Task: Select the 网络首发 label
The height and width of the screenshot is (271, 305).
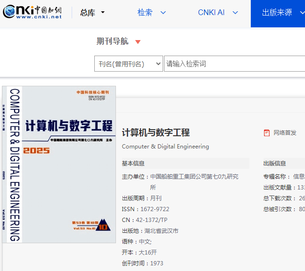Action: click(x=285, y=133)
